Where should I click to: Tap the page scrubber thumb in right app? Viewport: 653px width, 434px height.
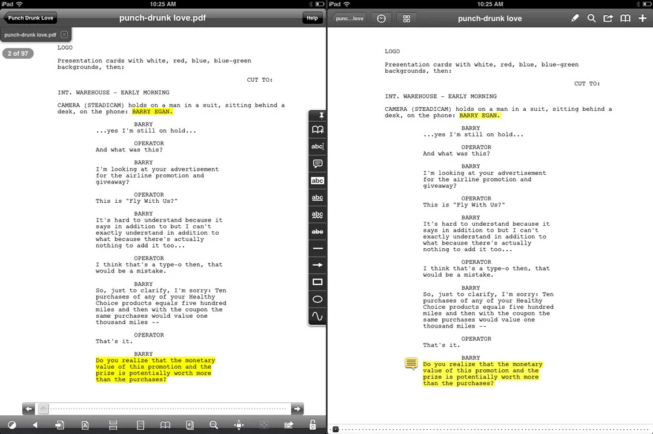coord(336,429)
